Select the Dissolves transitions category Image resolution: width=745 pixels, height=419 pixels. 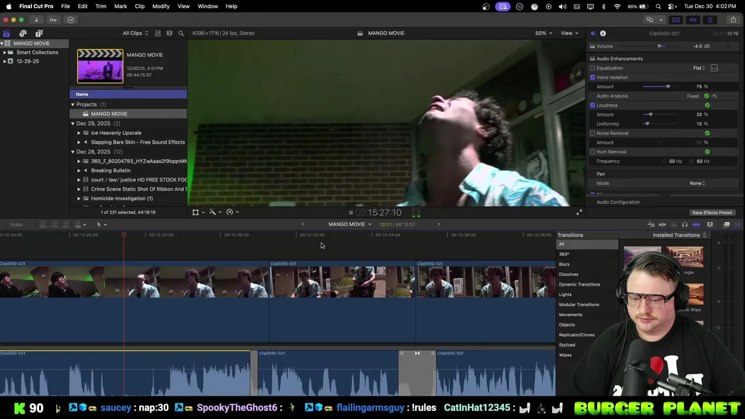[569, 274]
